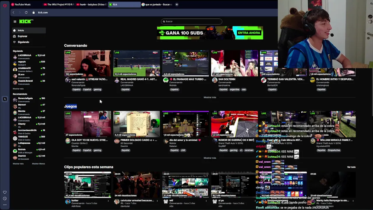Click Ver todo for popular clips
The height and width of the screenshot is (210, 373).
click(351, 167)
